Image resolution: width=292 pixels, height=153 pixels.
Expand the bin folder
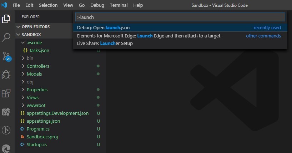pos(23,58)
